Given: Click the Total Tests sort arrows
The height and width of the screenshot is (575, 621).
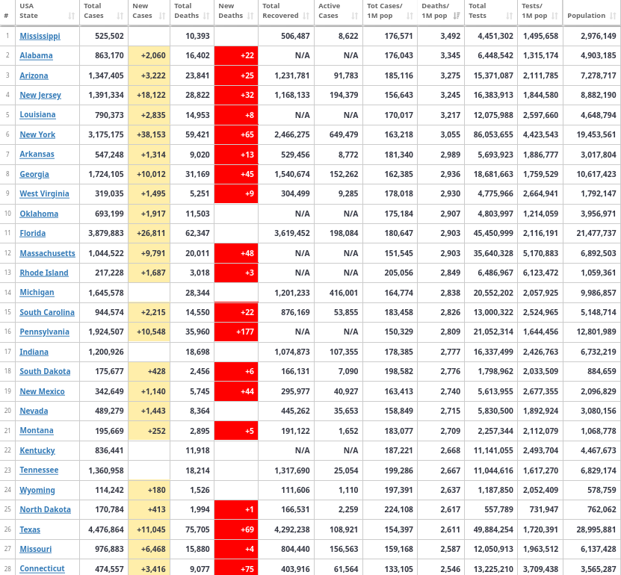Looking at the screenshot, I should [509, 16].
